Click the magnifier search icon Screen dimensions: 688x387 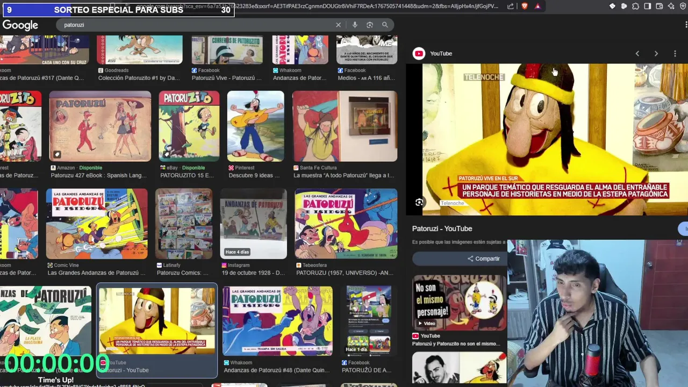(385, 25)
